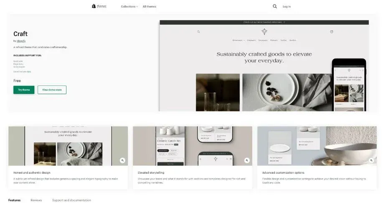Click the Shopify themes logo
The width and height of the screenshot is (386, 203).
pos(99,6)
